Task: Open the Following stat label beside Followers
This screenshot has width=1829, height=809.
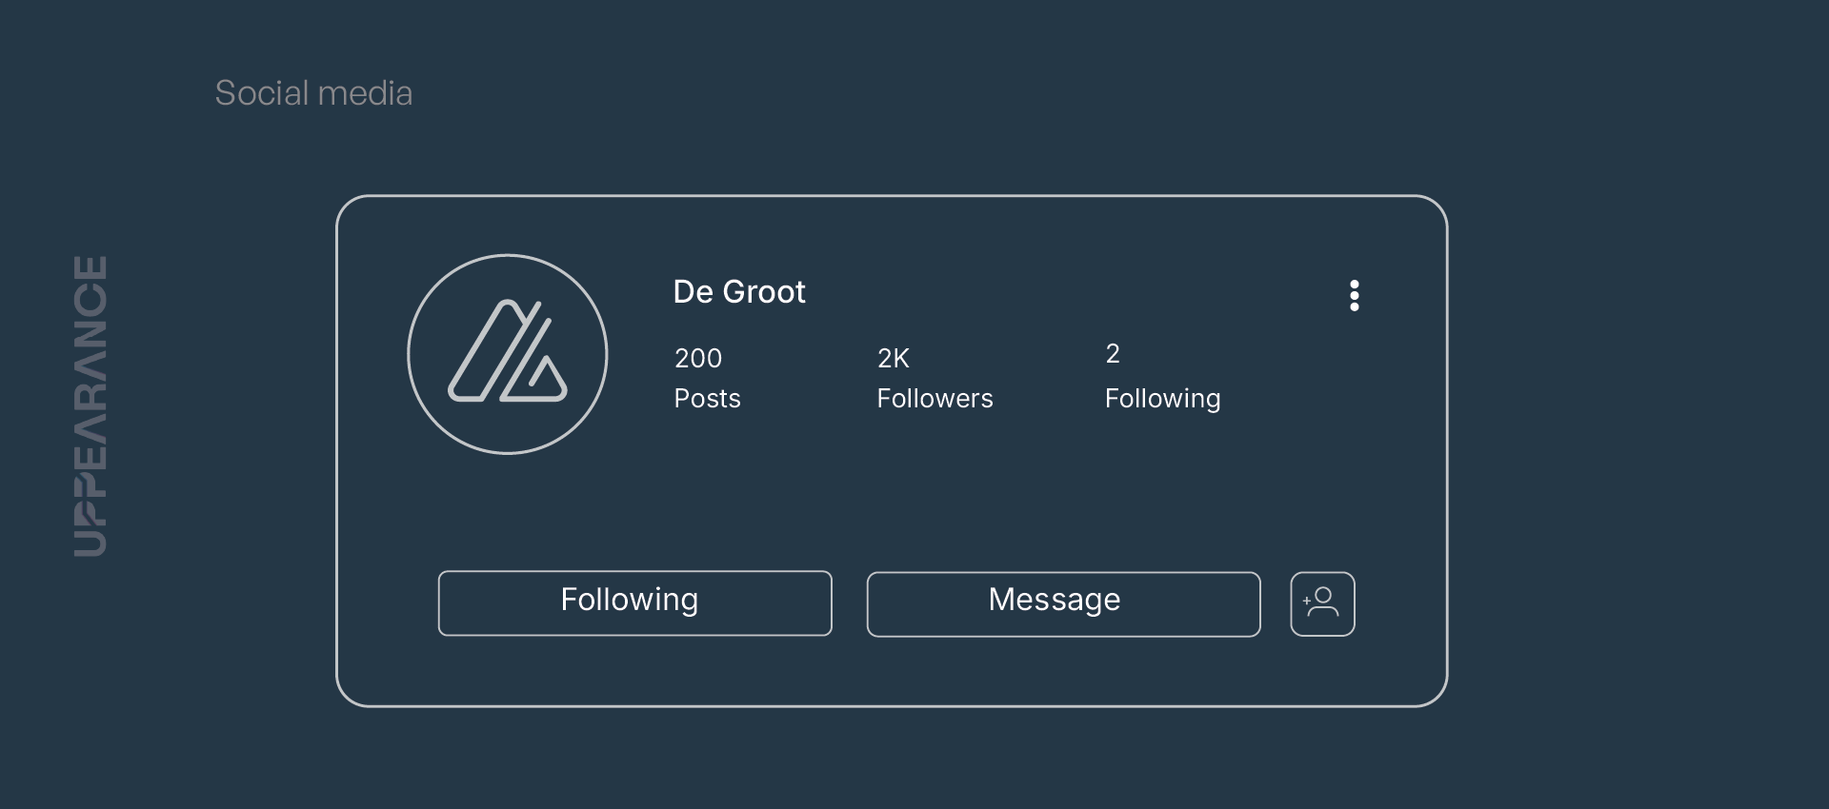Action: 1162,398
